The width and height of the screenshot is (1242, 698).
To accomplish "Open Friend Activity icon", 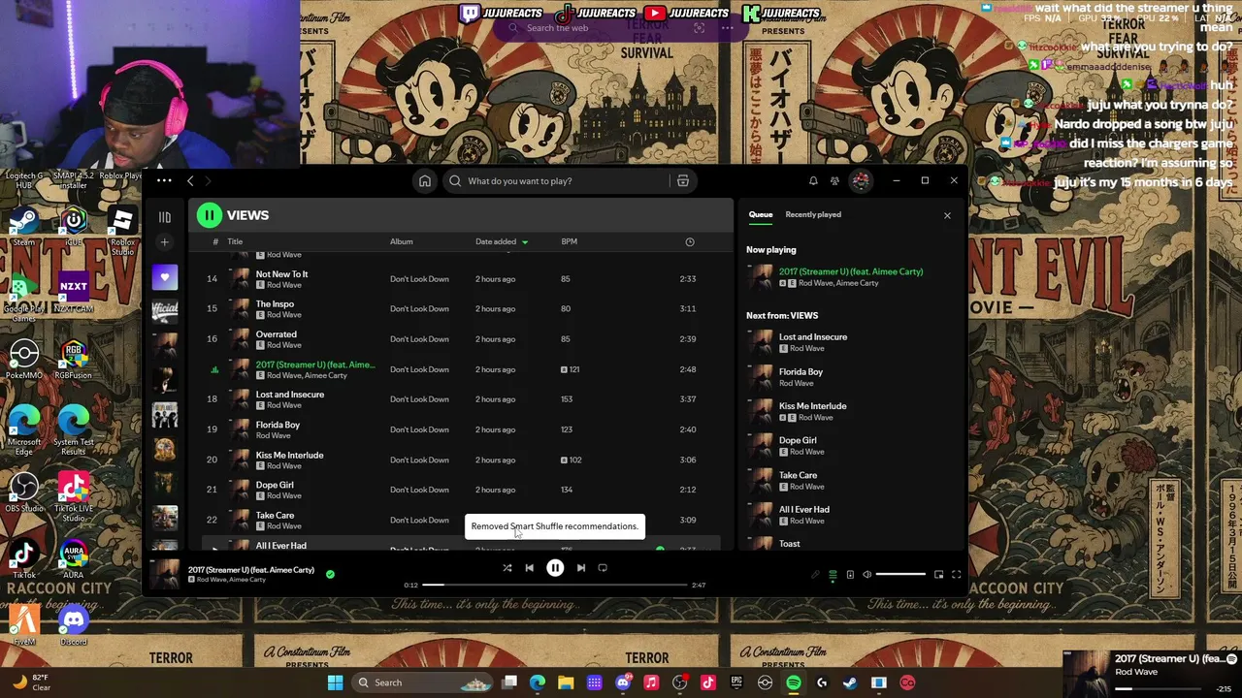I will (x=834, y=181).
